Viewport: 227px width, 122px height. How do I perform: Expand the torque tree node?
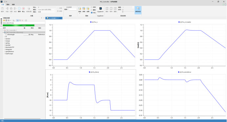(x=5, y=41)
